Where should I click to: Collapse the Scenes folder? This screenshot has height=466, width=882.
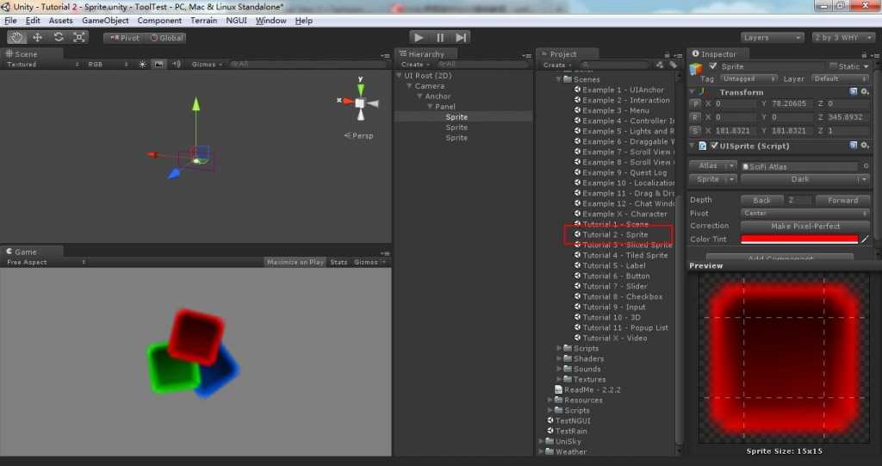558,79
